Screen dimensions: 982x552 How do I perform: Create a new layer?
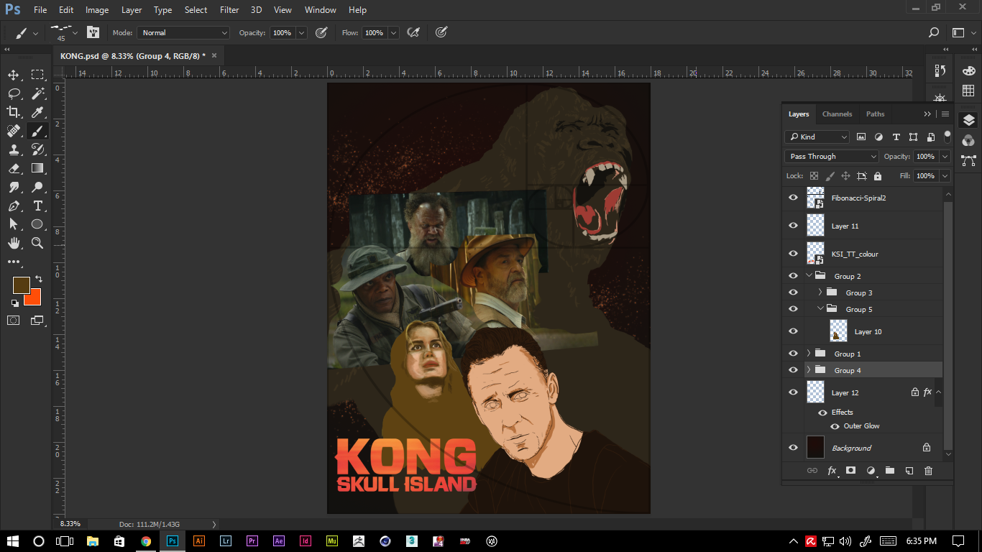pyautogui.click(x=909, y=471)
